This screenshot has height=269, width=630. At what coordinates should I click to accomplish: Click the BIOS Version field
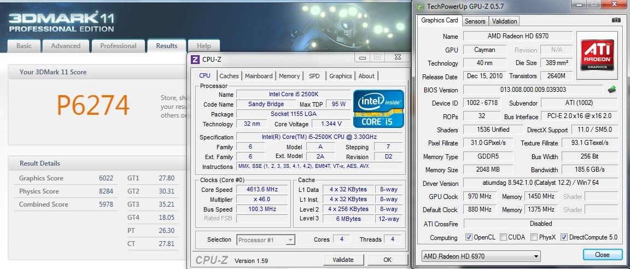pos(533,90)
